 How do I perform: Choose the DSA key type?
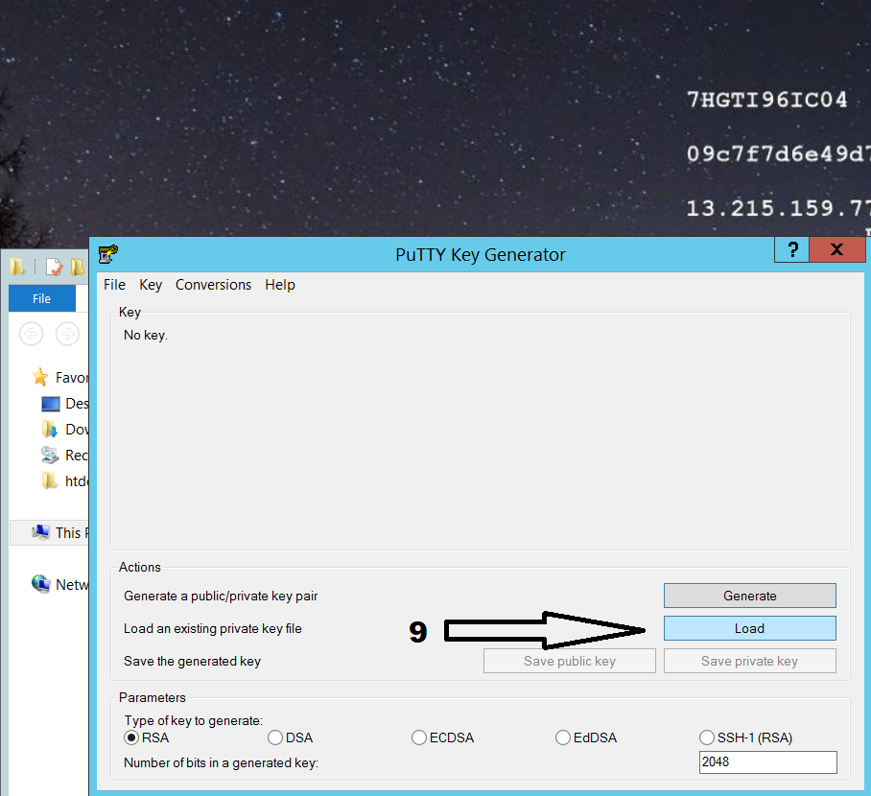tap(275, 737)
